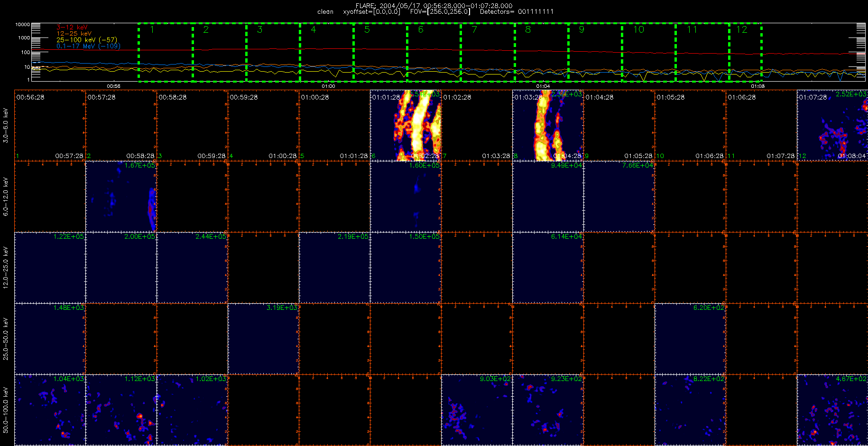Click the 3.19E+03 peak value label
The width and height of the screenshot is (868, 446).
(282, 307)
